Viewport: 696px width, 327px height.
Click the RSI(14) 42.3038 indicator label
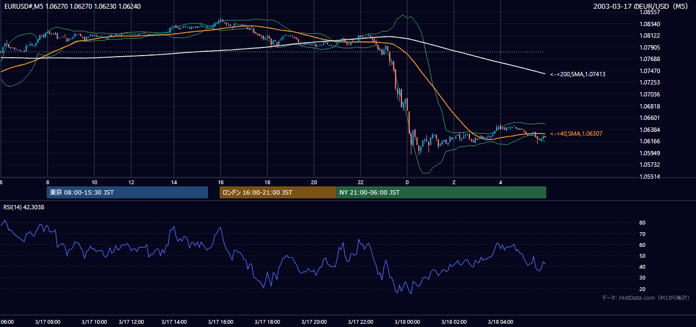[x=24, y=207]
